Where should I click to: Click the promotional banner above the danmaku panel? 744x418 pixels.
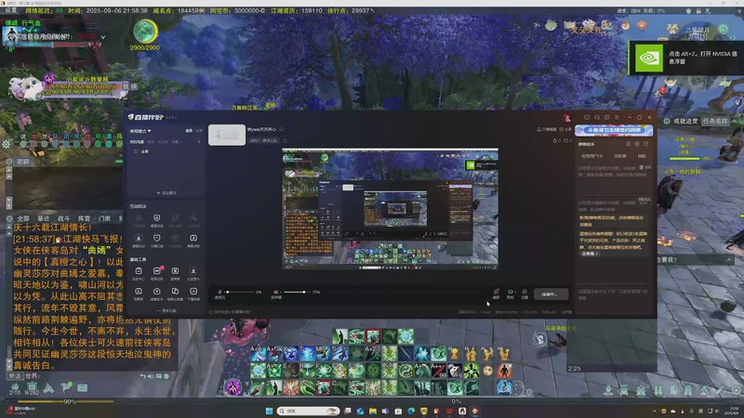coord(614,130)
